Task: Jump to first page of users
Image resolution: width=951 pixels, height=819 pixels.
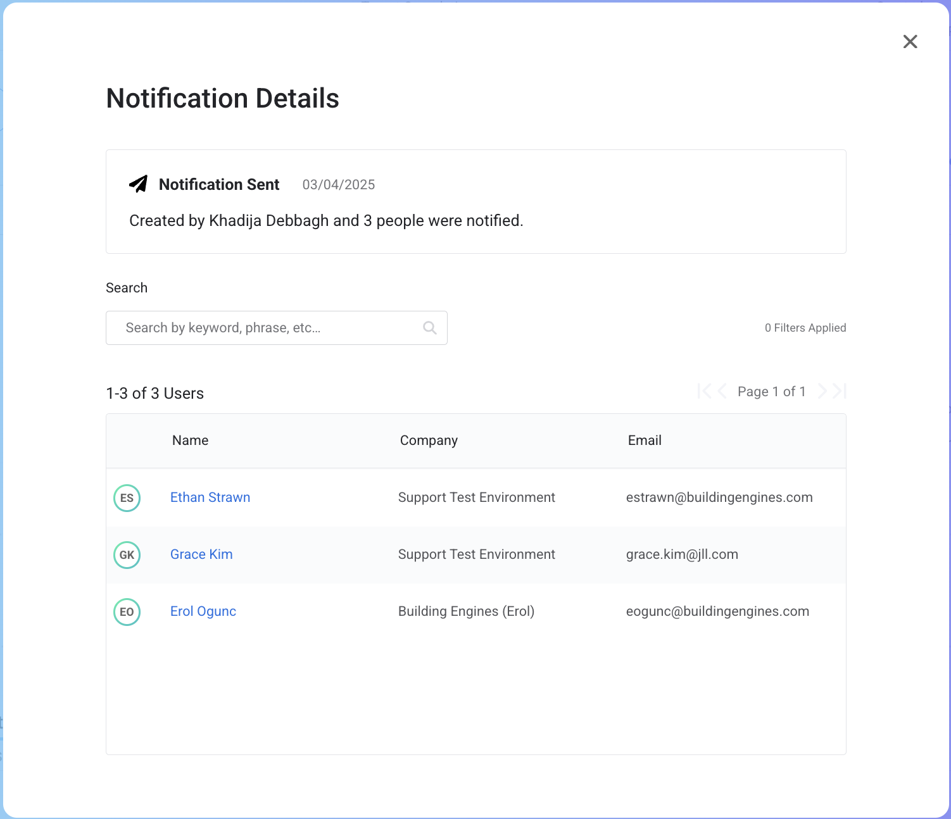Action: tap(703, 391)
